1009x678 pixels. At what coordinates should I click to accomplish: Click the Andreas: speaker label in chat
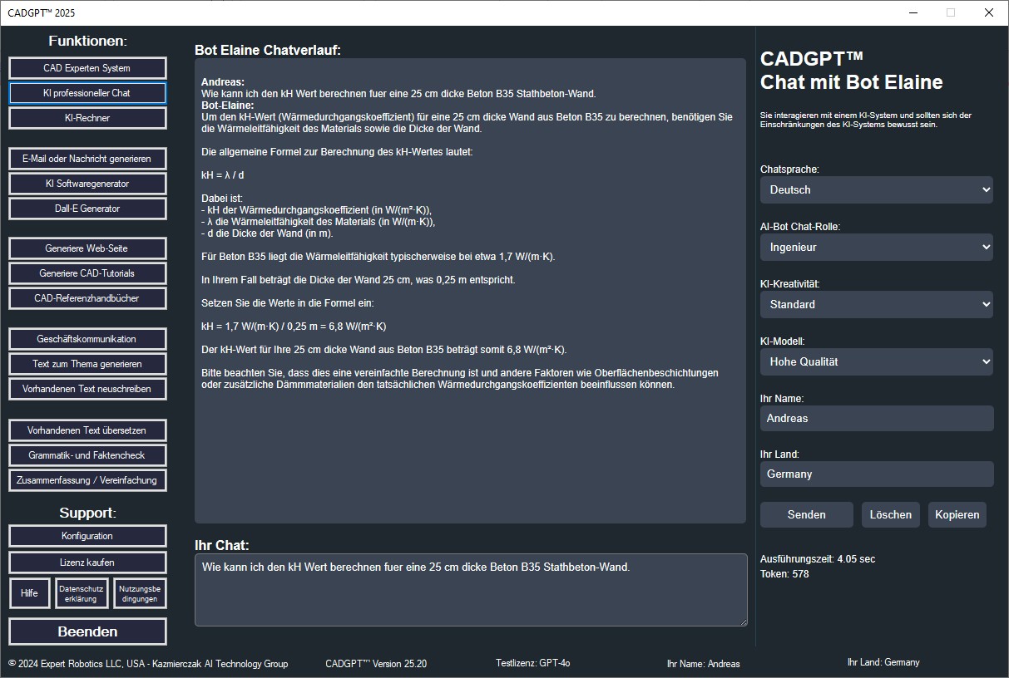(x=223, y=82)
